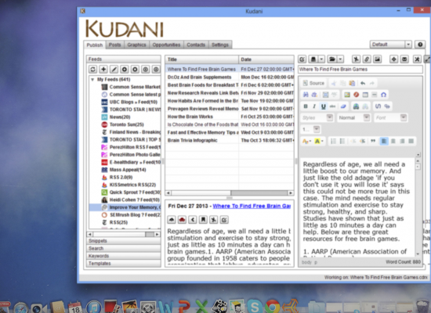Sort the article list by the Title column
The height and width of the screenshot is (313, 431).
click(x=201, y=59)
